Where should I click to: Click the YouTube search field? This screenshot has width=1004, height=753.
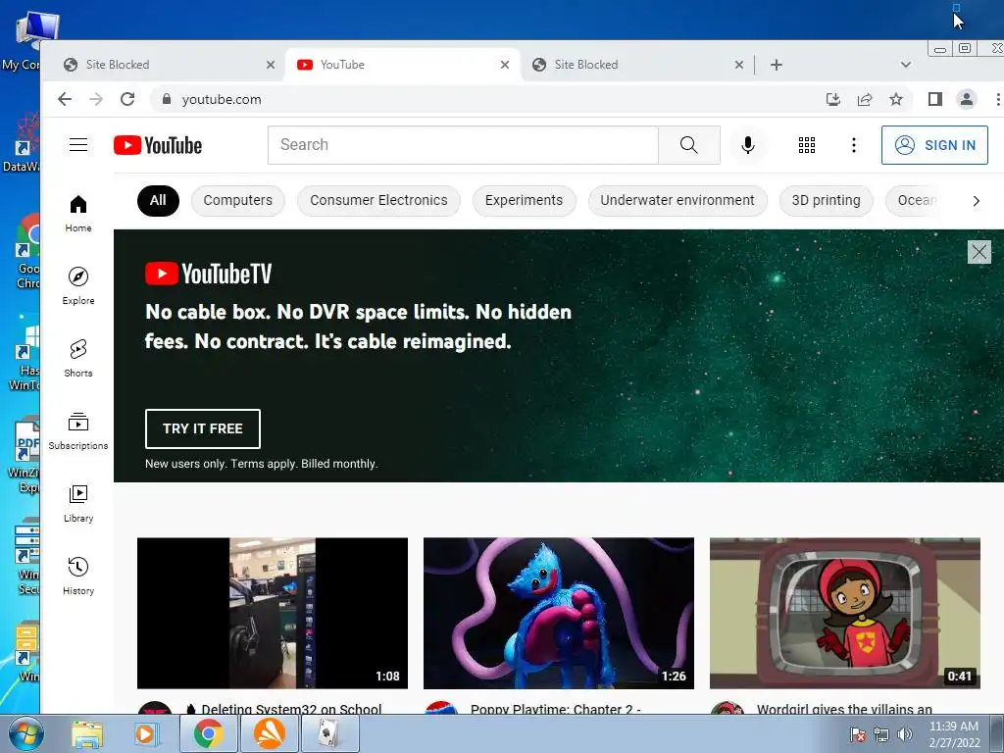(463, 145)
